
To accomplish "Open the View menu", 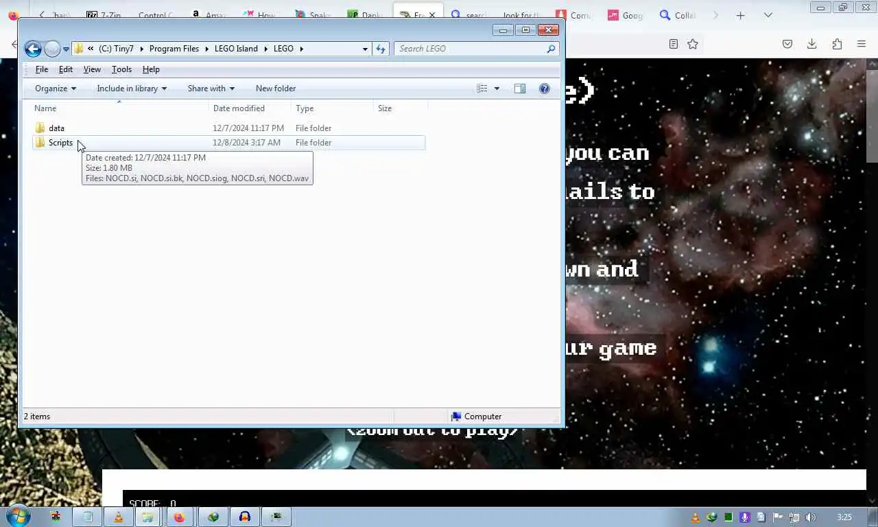I will (92, 69).
